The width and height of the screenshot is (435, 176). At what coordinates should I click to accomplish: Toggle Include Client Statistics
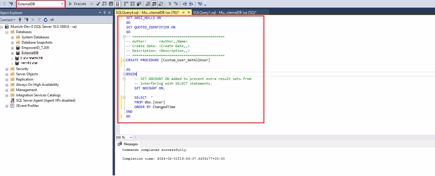(139, 4)
